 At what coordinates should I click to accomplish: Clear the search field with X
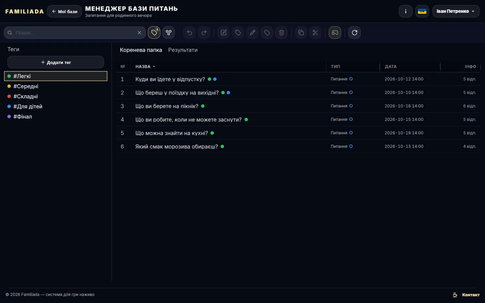(x=139, y=33)
